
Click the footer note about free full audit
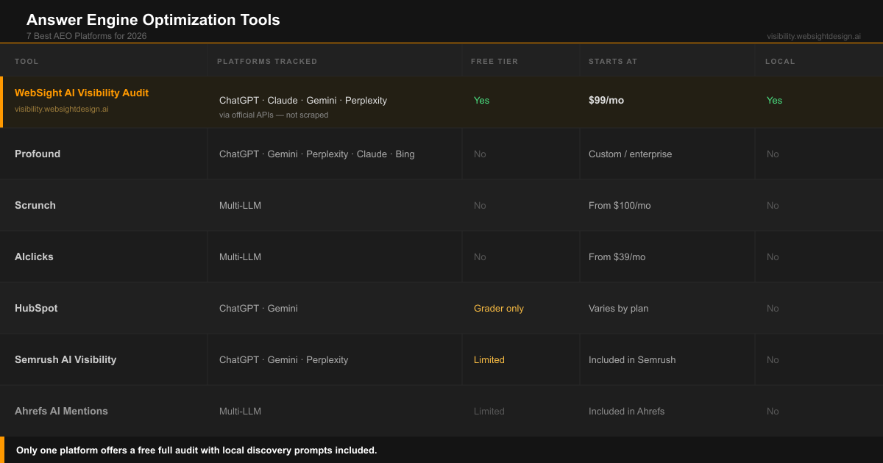pos(196,450)
